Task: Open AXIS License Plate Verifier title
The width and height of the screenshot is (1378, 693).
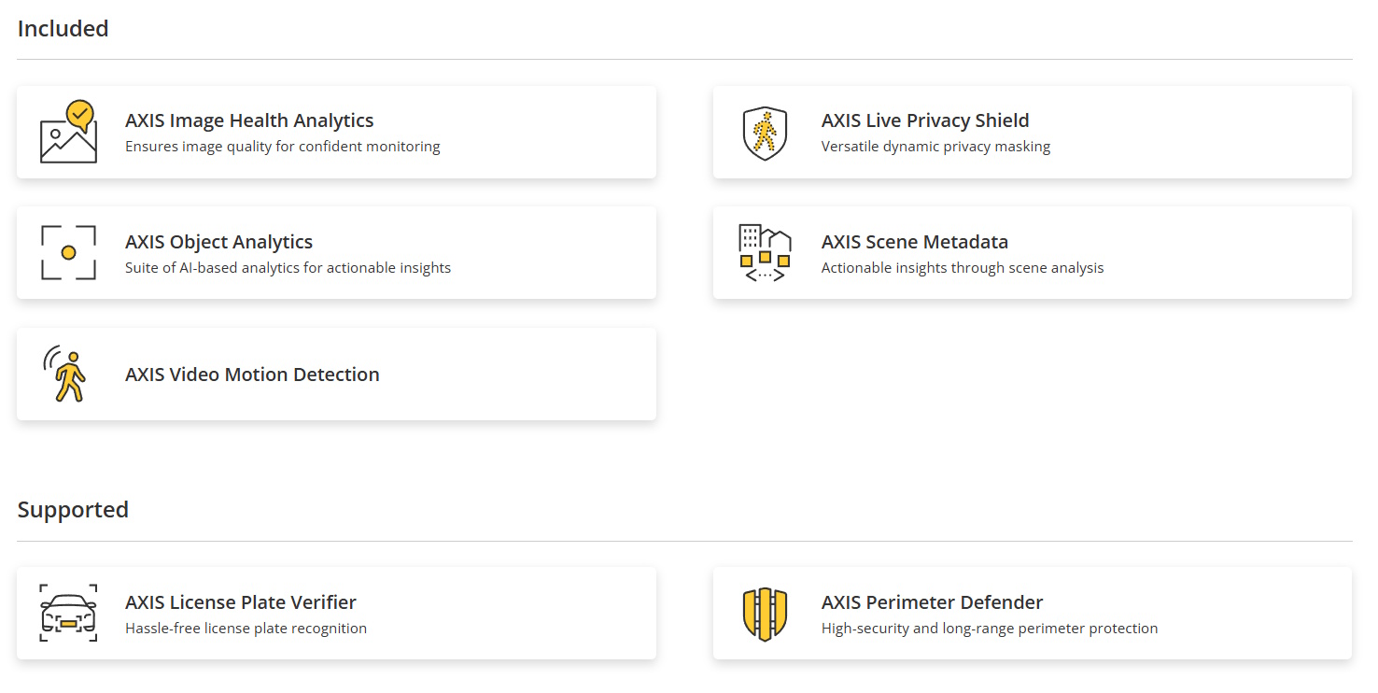Action: click(x=241, y=602)
